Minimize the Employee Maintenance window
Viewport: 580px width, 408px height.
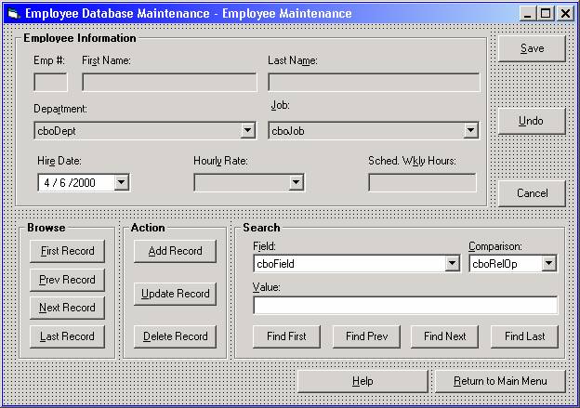pos(528,14)
